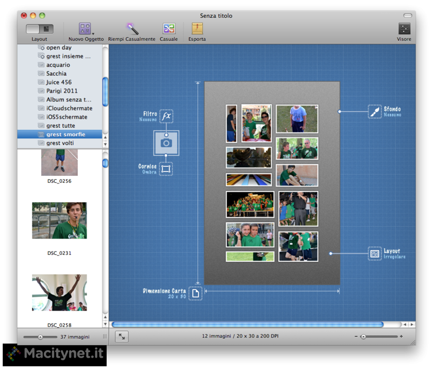Select the grest volti album

tap(60, 143)
